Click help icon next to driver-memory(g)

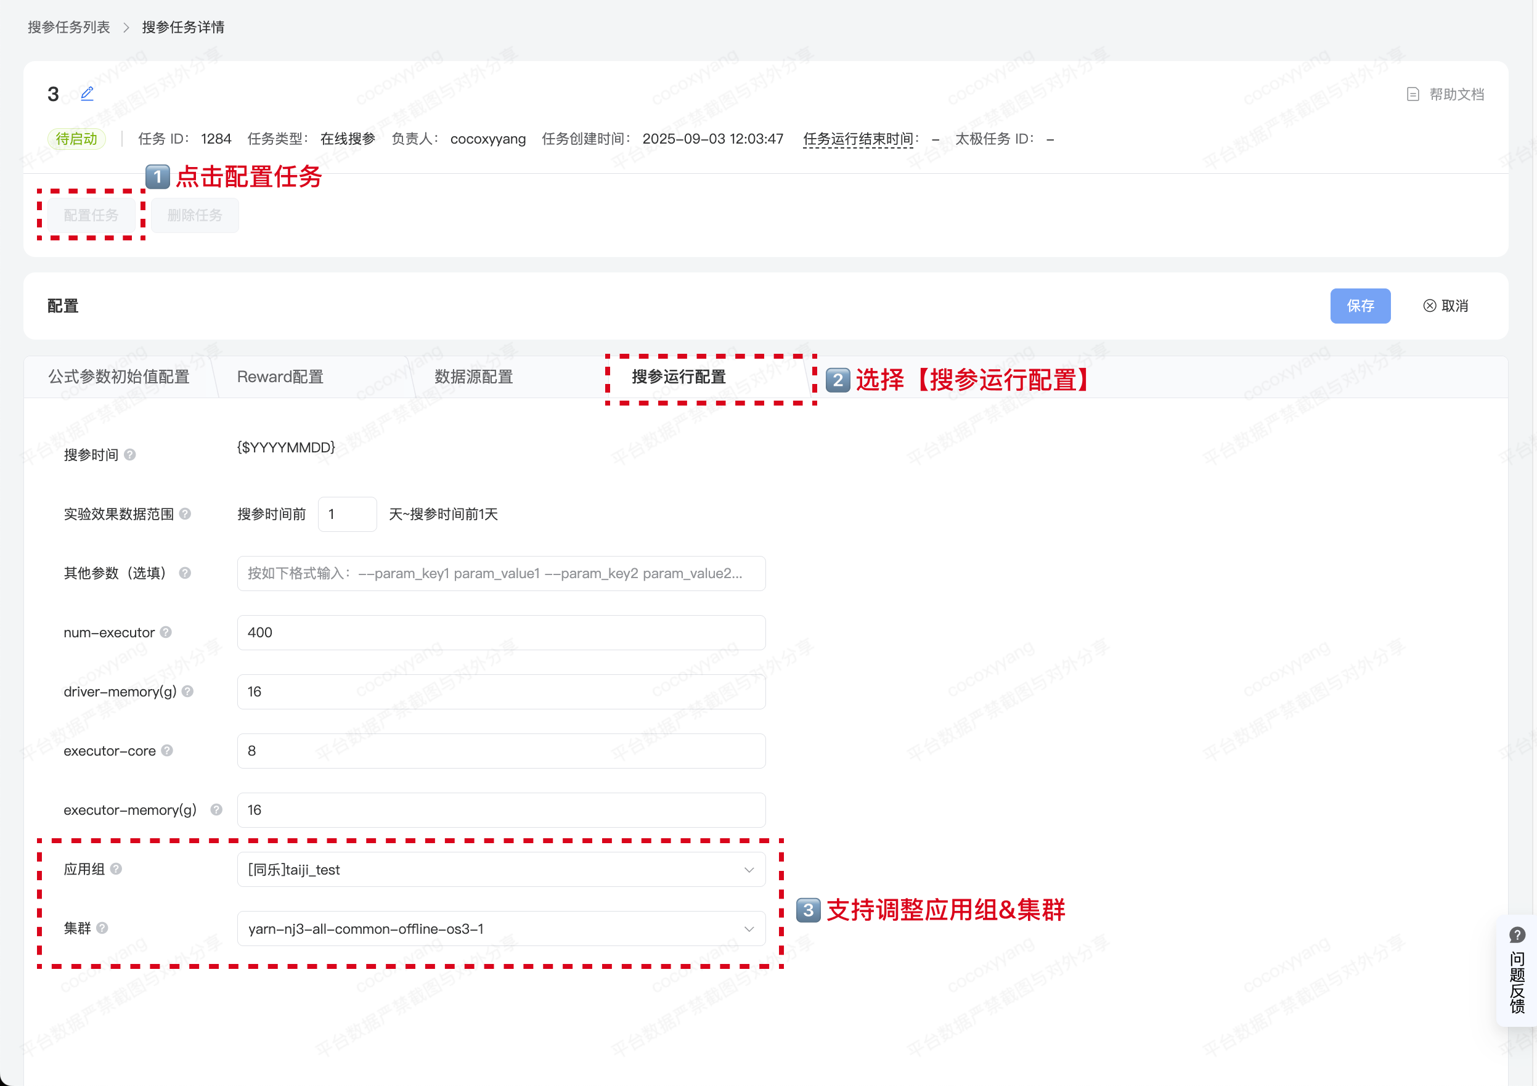coord(187,691)
